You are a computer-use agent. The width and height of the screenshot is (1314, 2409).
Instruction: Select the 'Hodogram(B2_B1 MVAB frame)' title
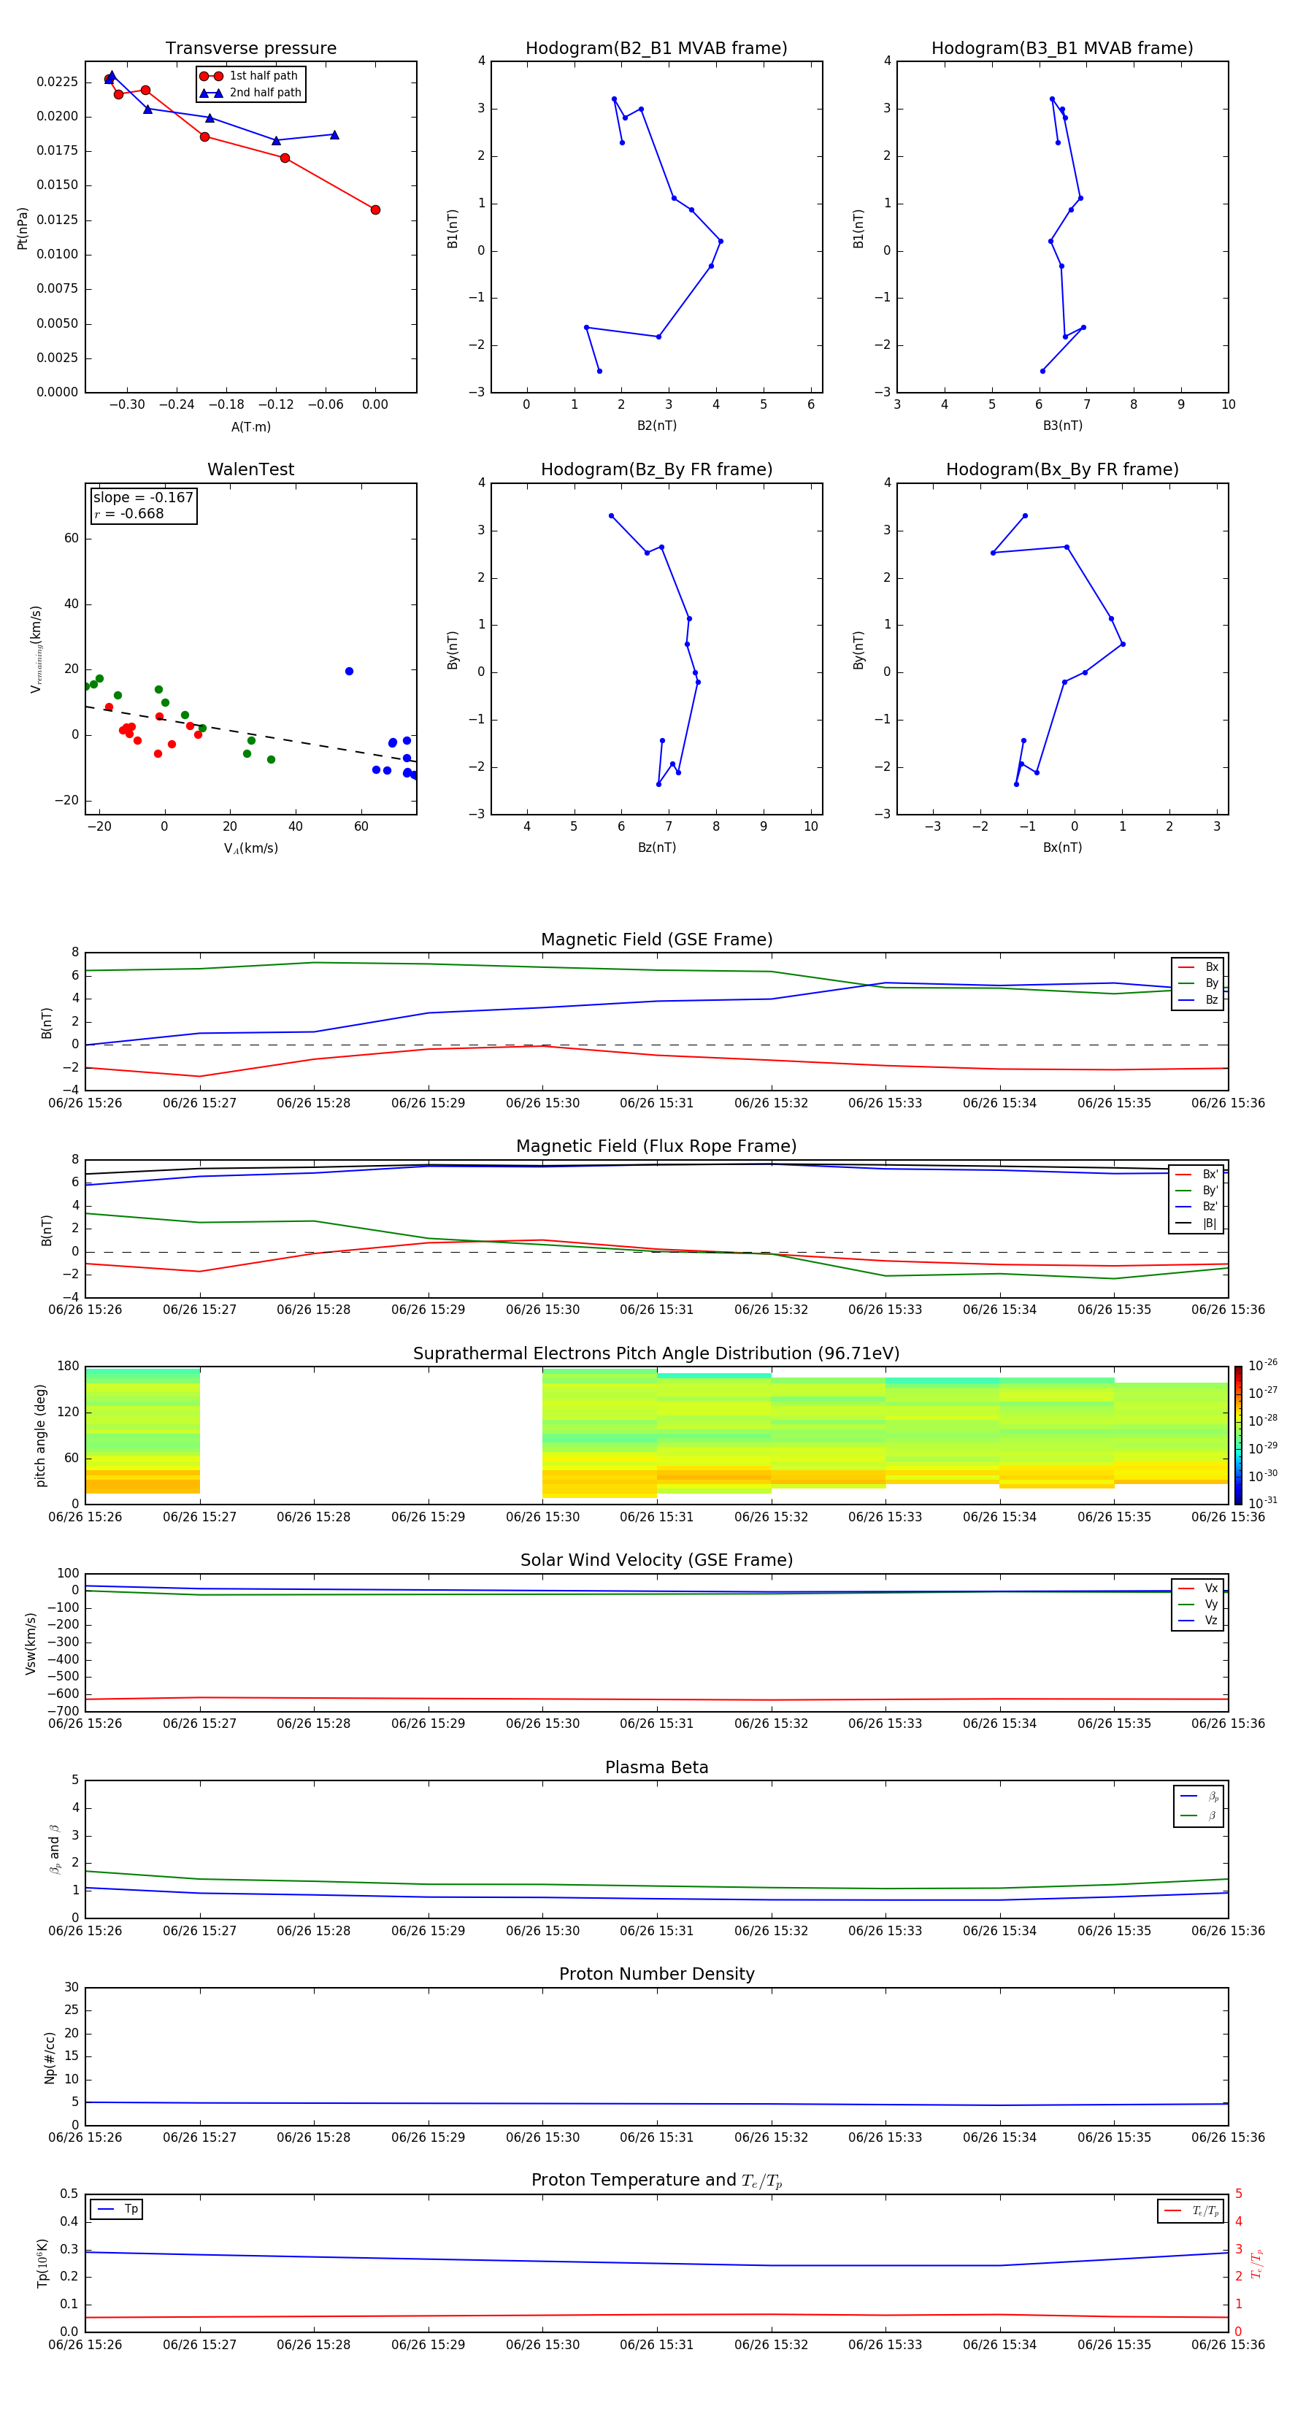(x=656, y=49)
